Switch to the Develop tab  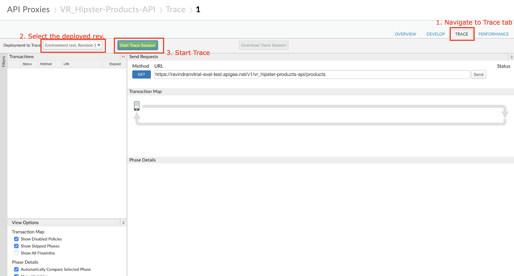coord(436,34)
